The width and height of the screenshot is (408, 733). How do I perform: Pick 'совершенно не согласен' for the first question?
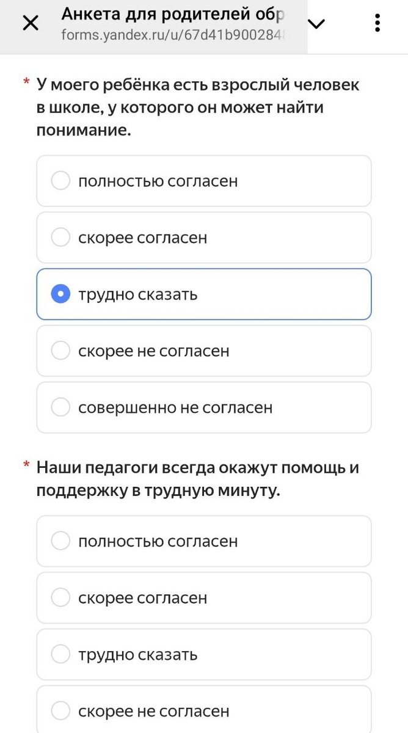tap(204, 407)
